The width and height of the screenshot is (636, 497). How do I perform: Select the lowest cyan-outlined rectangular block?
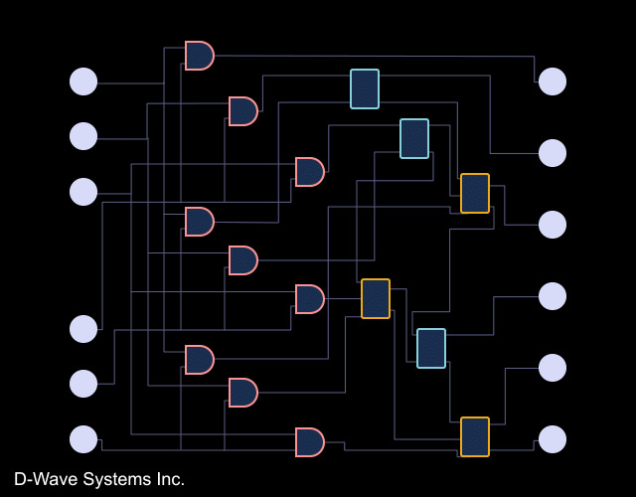coord(431,348)
